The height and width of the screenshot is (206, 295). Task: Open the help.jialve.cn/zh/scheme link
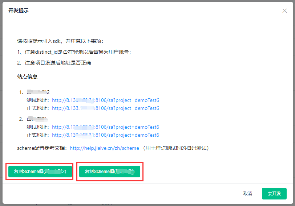click(x=104, y=148)
